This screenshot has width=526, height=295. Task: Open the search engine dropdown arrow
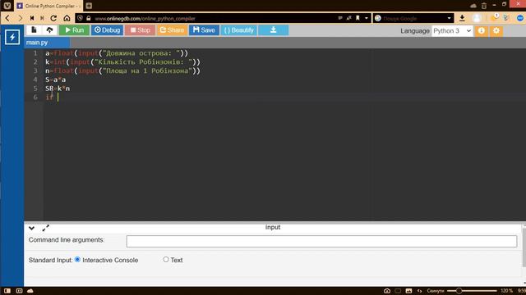[450, 18]
